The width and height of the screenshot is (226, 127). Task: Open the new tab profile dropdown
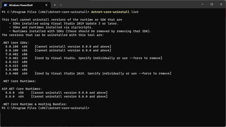(x=61, y=5)
